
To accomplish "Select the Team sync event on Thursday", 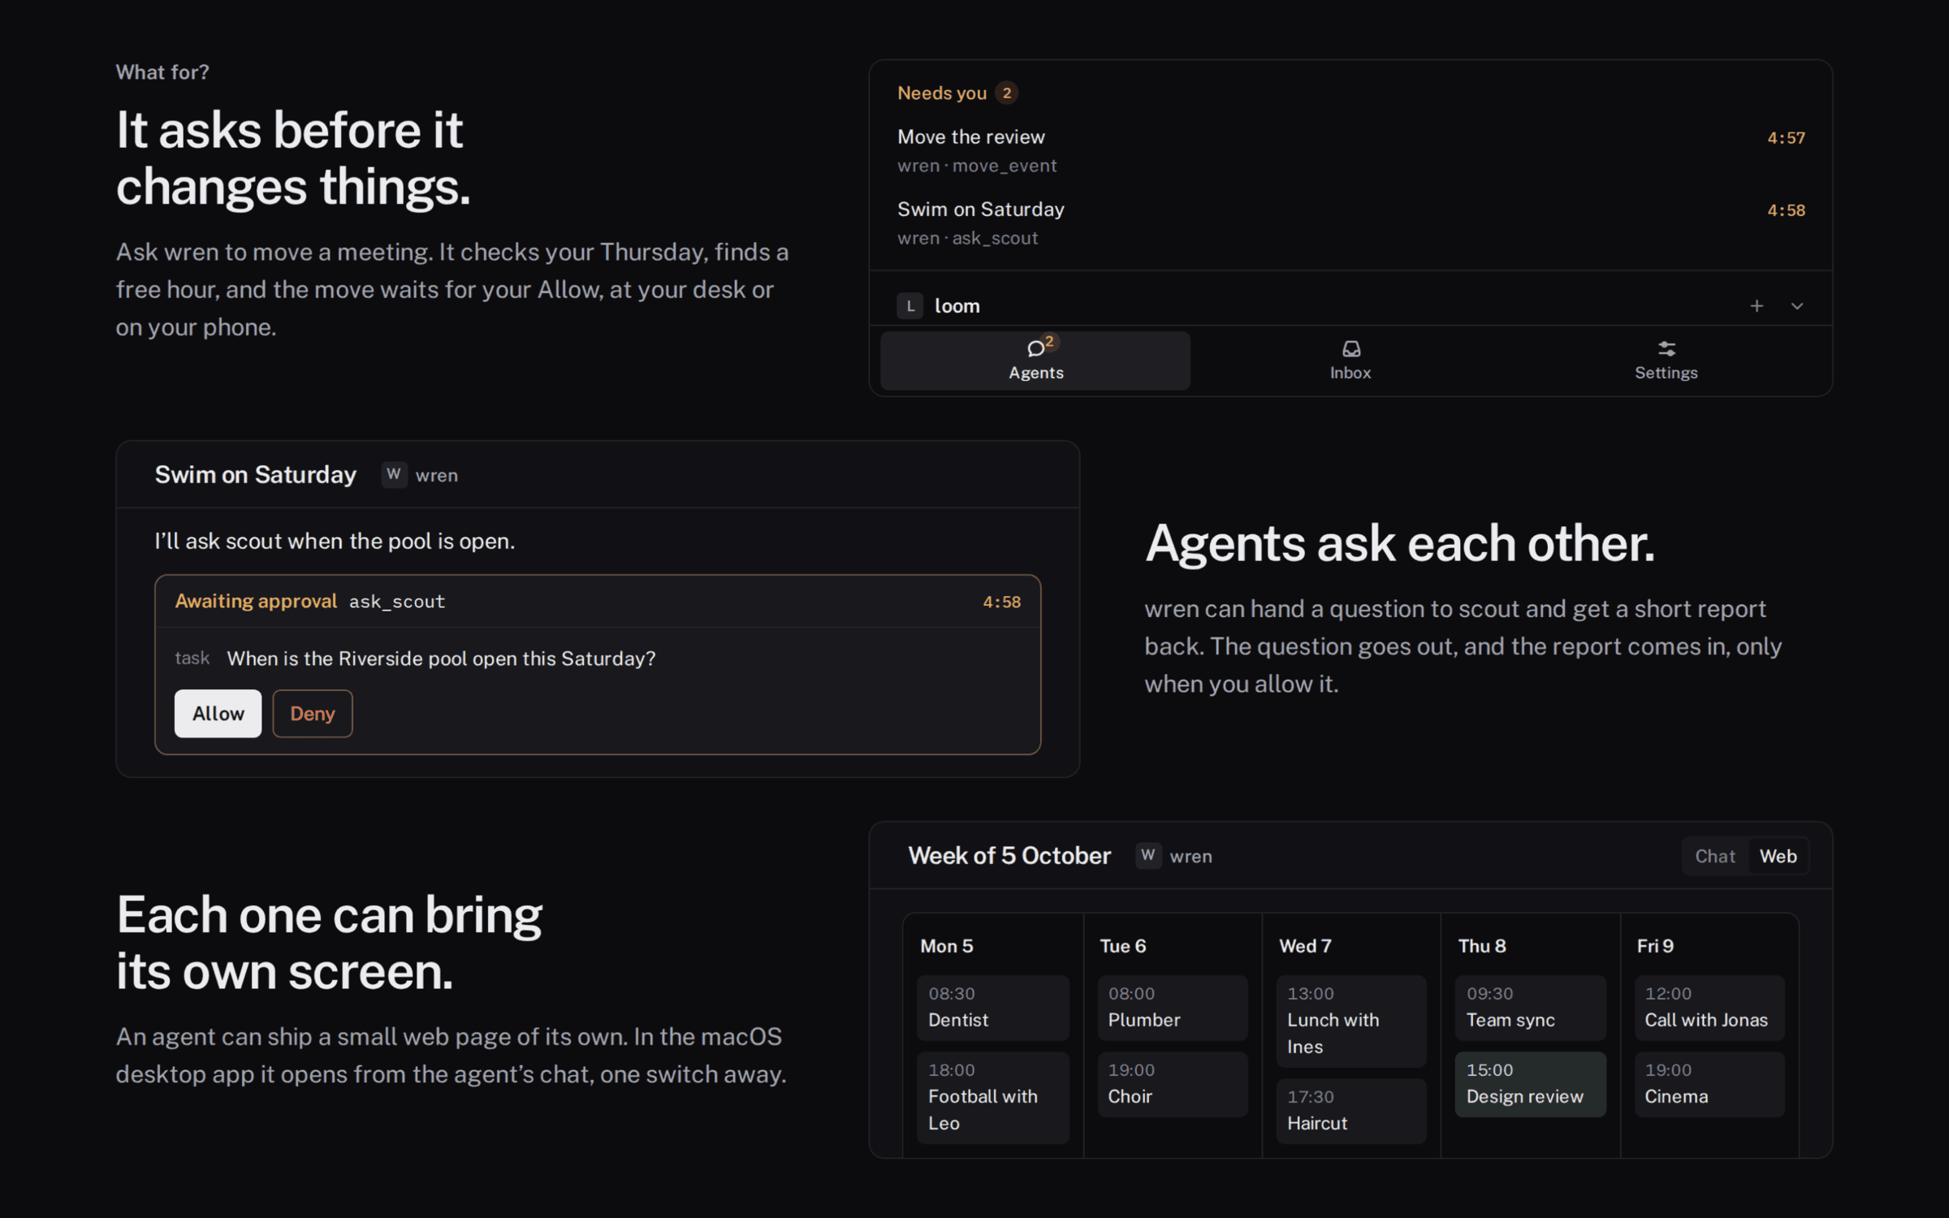I will tap(1531, 1008).
